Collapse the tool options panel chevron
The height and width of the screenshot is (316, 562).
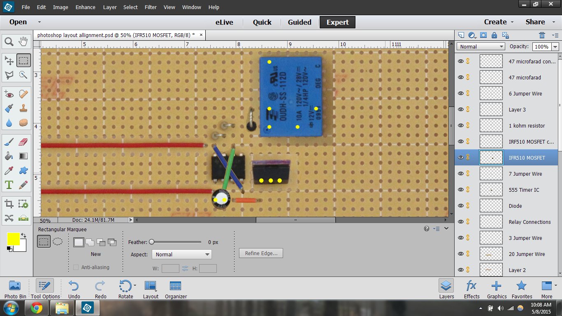tap(446, 228)
